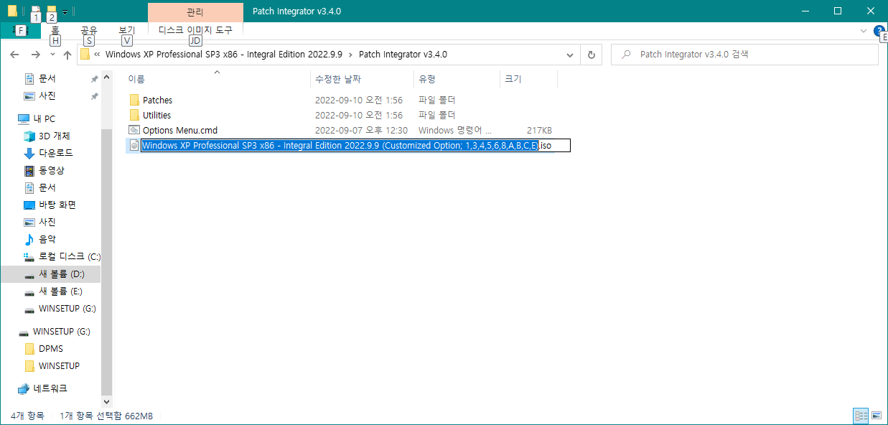Viewport: 888px width, 425px height.
Task: Click the properties icon in title bar
Action: [x=35, y=11]
